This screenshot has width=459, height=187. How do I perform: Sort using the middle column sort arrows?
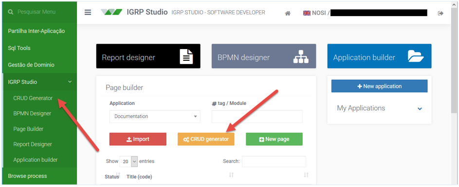pos(231,175)
